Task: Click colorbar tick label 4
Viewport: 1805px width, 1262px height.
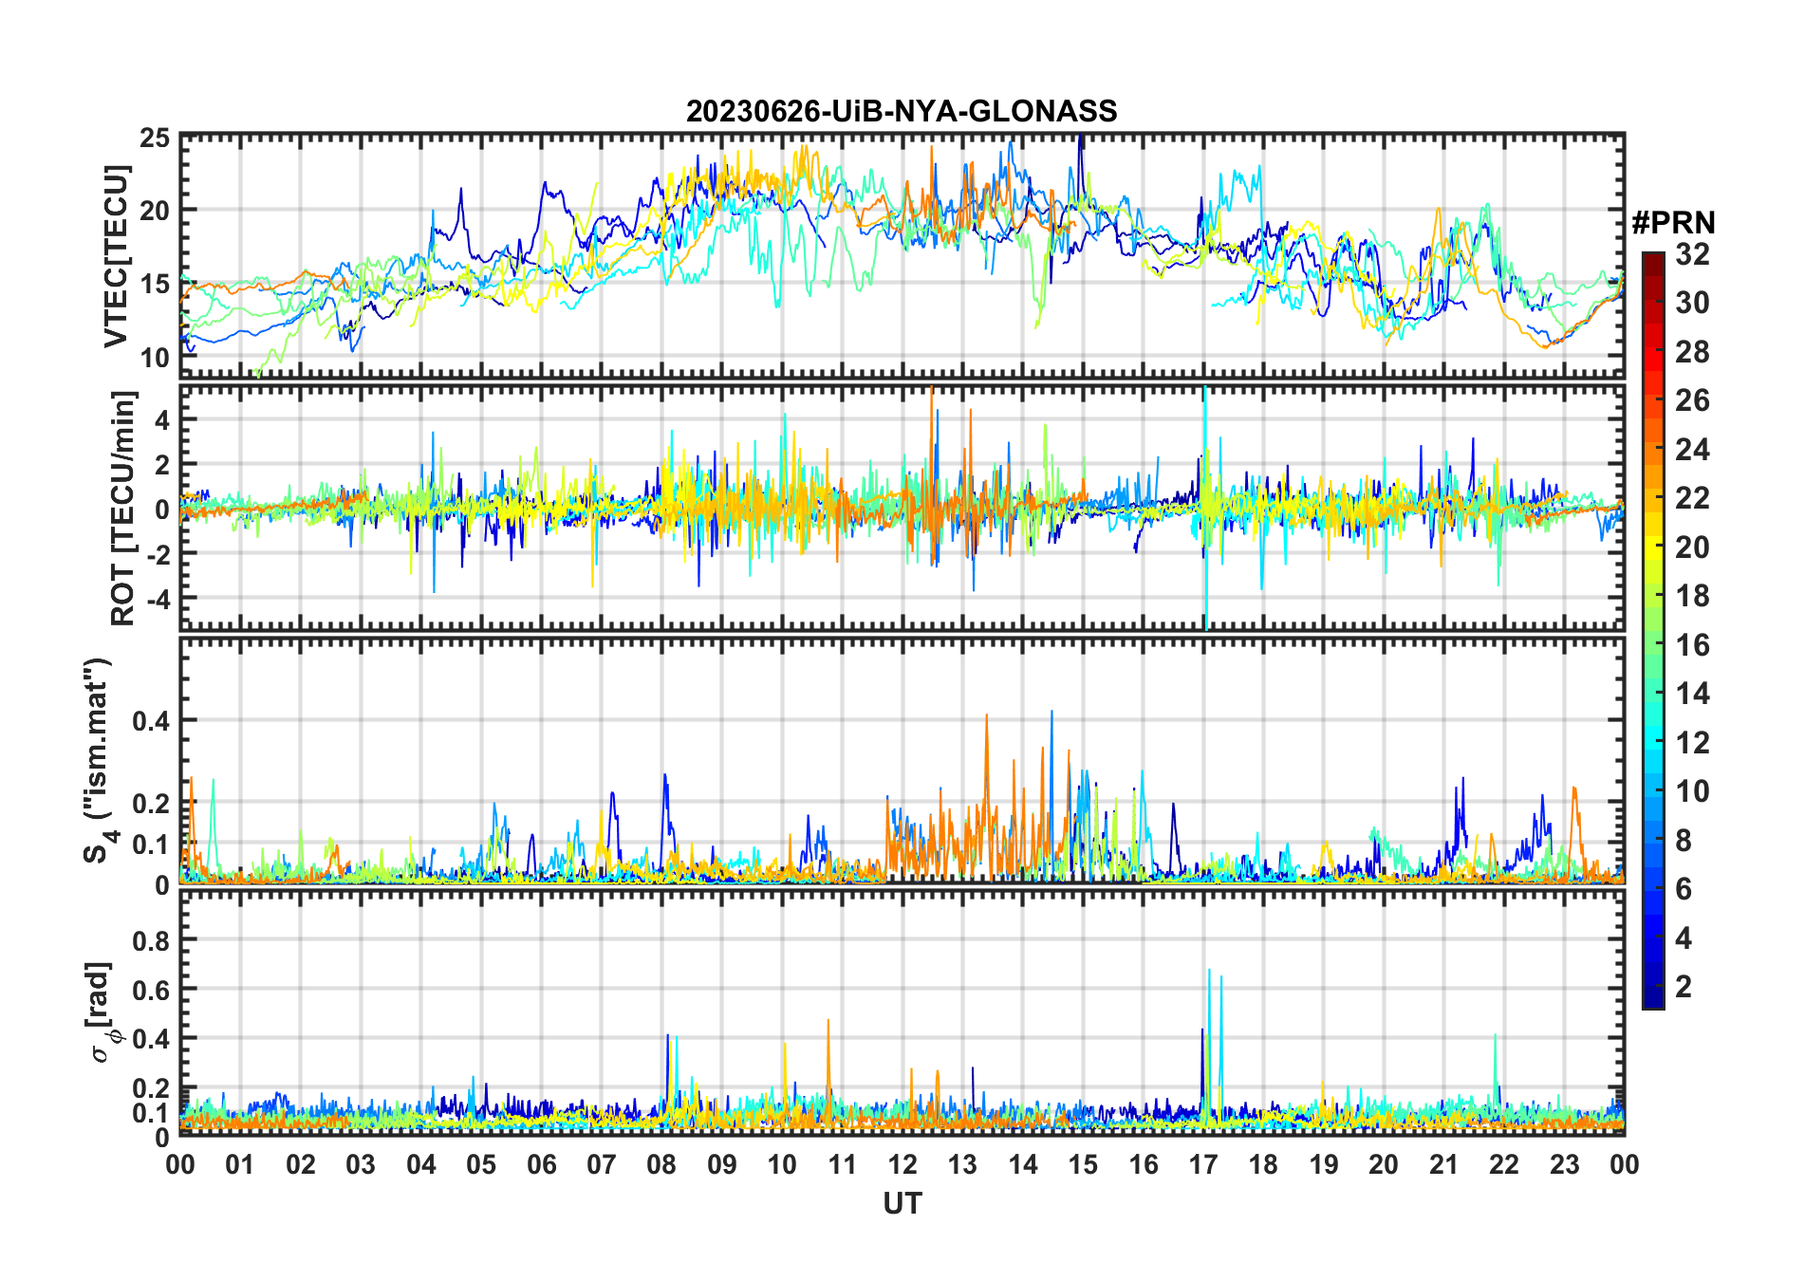Action: (1684, 938)
